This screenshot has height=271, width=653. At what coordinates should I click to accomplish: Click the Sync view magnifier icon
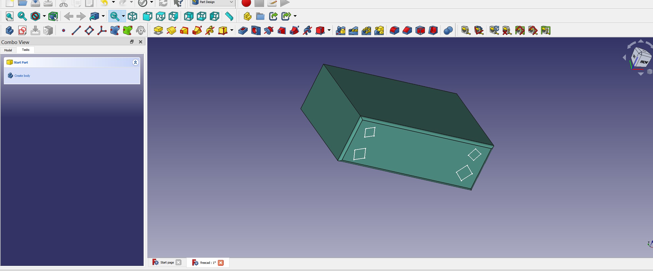(x=115, y=16)
